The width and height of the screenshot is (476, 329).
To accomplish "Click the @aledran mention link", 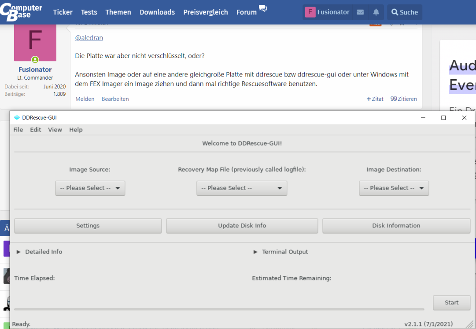I will pos(89,37).
